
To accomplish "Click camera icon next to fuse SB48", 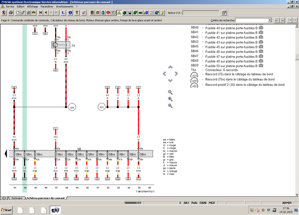I will pyautogui.click(x=261, y=61).
